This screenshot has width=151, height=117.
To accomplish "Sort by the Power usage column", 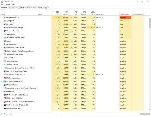I will tap(126, 13).
